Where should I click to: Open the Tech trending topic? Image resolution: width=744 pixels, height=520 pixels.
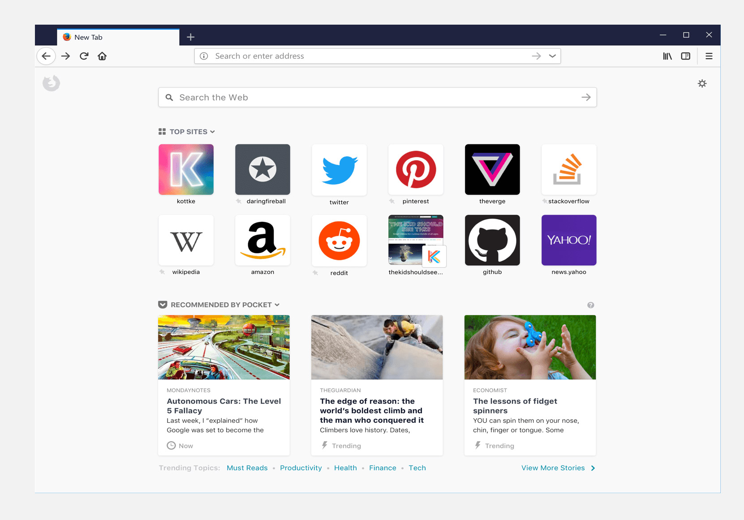tap(417, 468)
